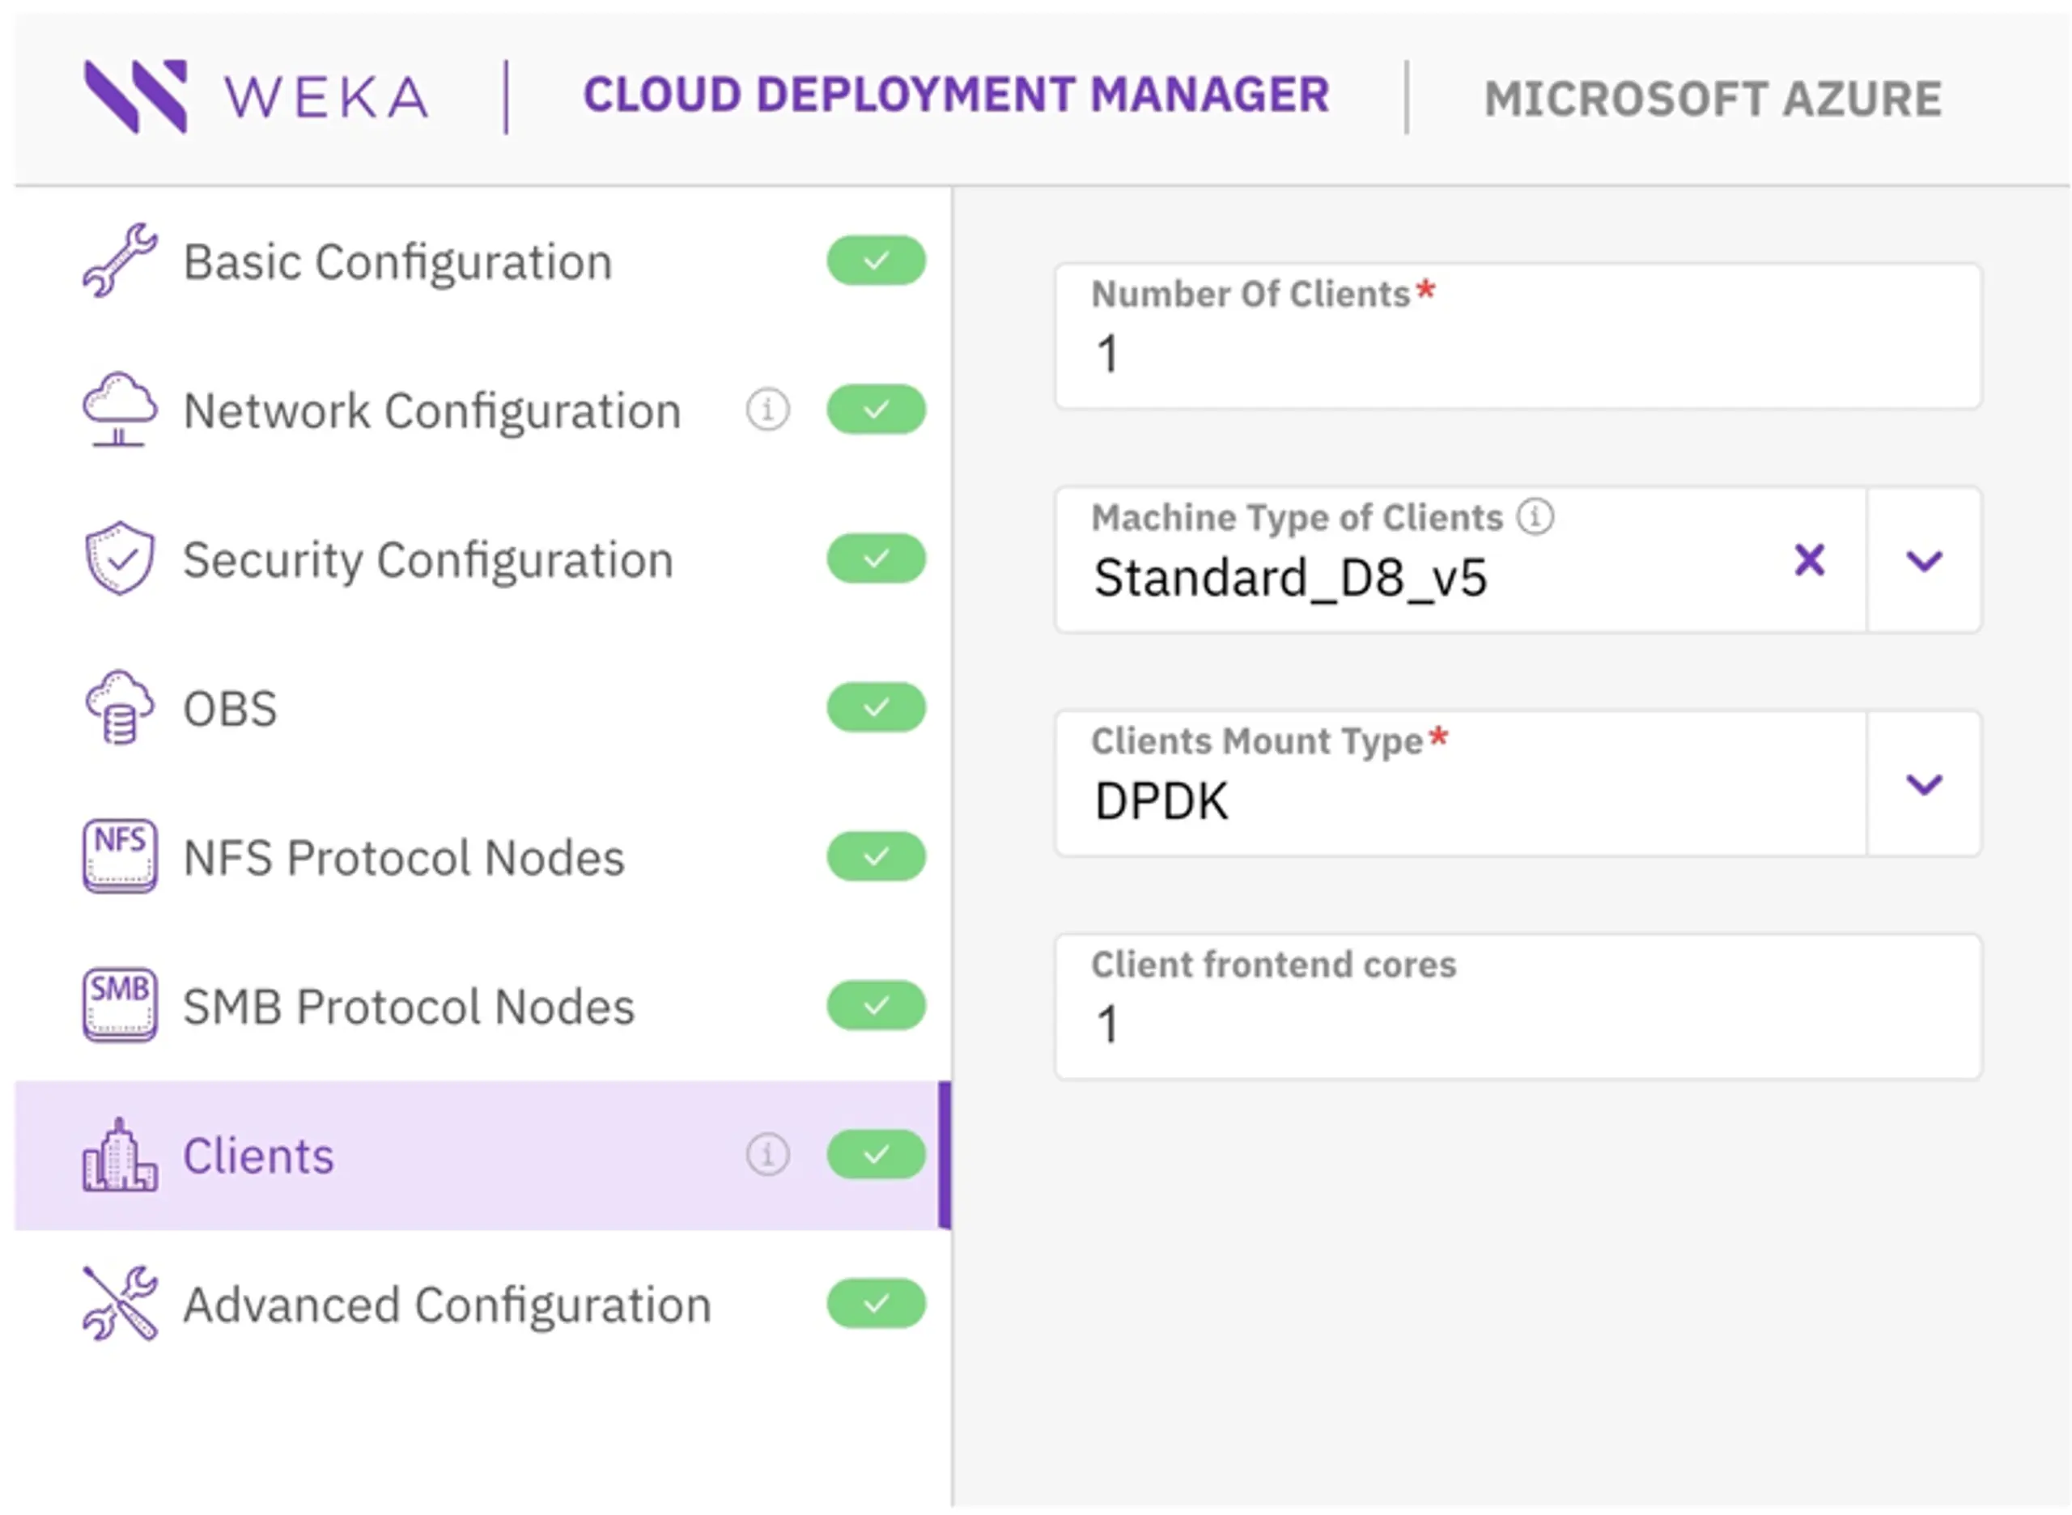The height and width of the screenshot is (1515, 2072).
Task: Click the Basic Configuration wrench icon
Action: coord(119,261)
